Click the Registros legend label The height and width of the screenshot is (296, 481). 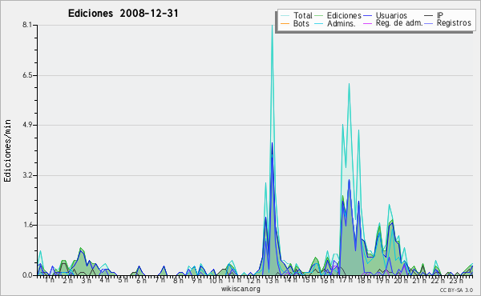[x=454, y=23]
